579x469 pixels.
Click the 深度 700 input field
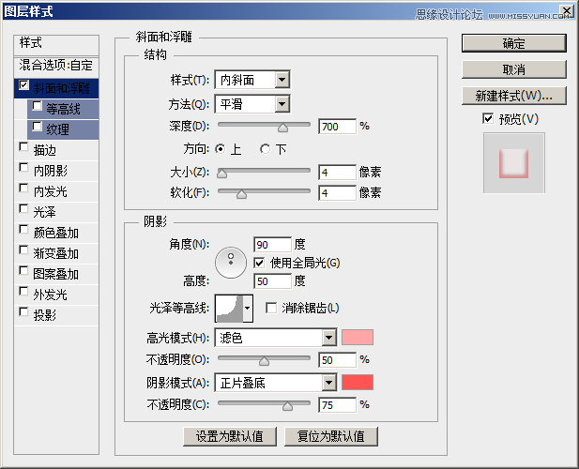(337, 127)
